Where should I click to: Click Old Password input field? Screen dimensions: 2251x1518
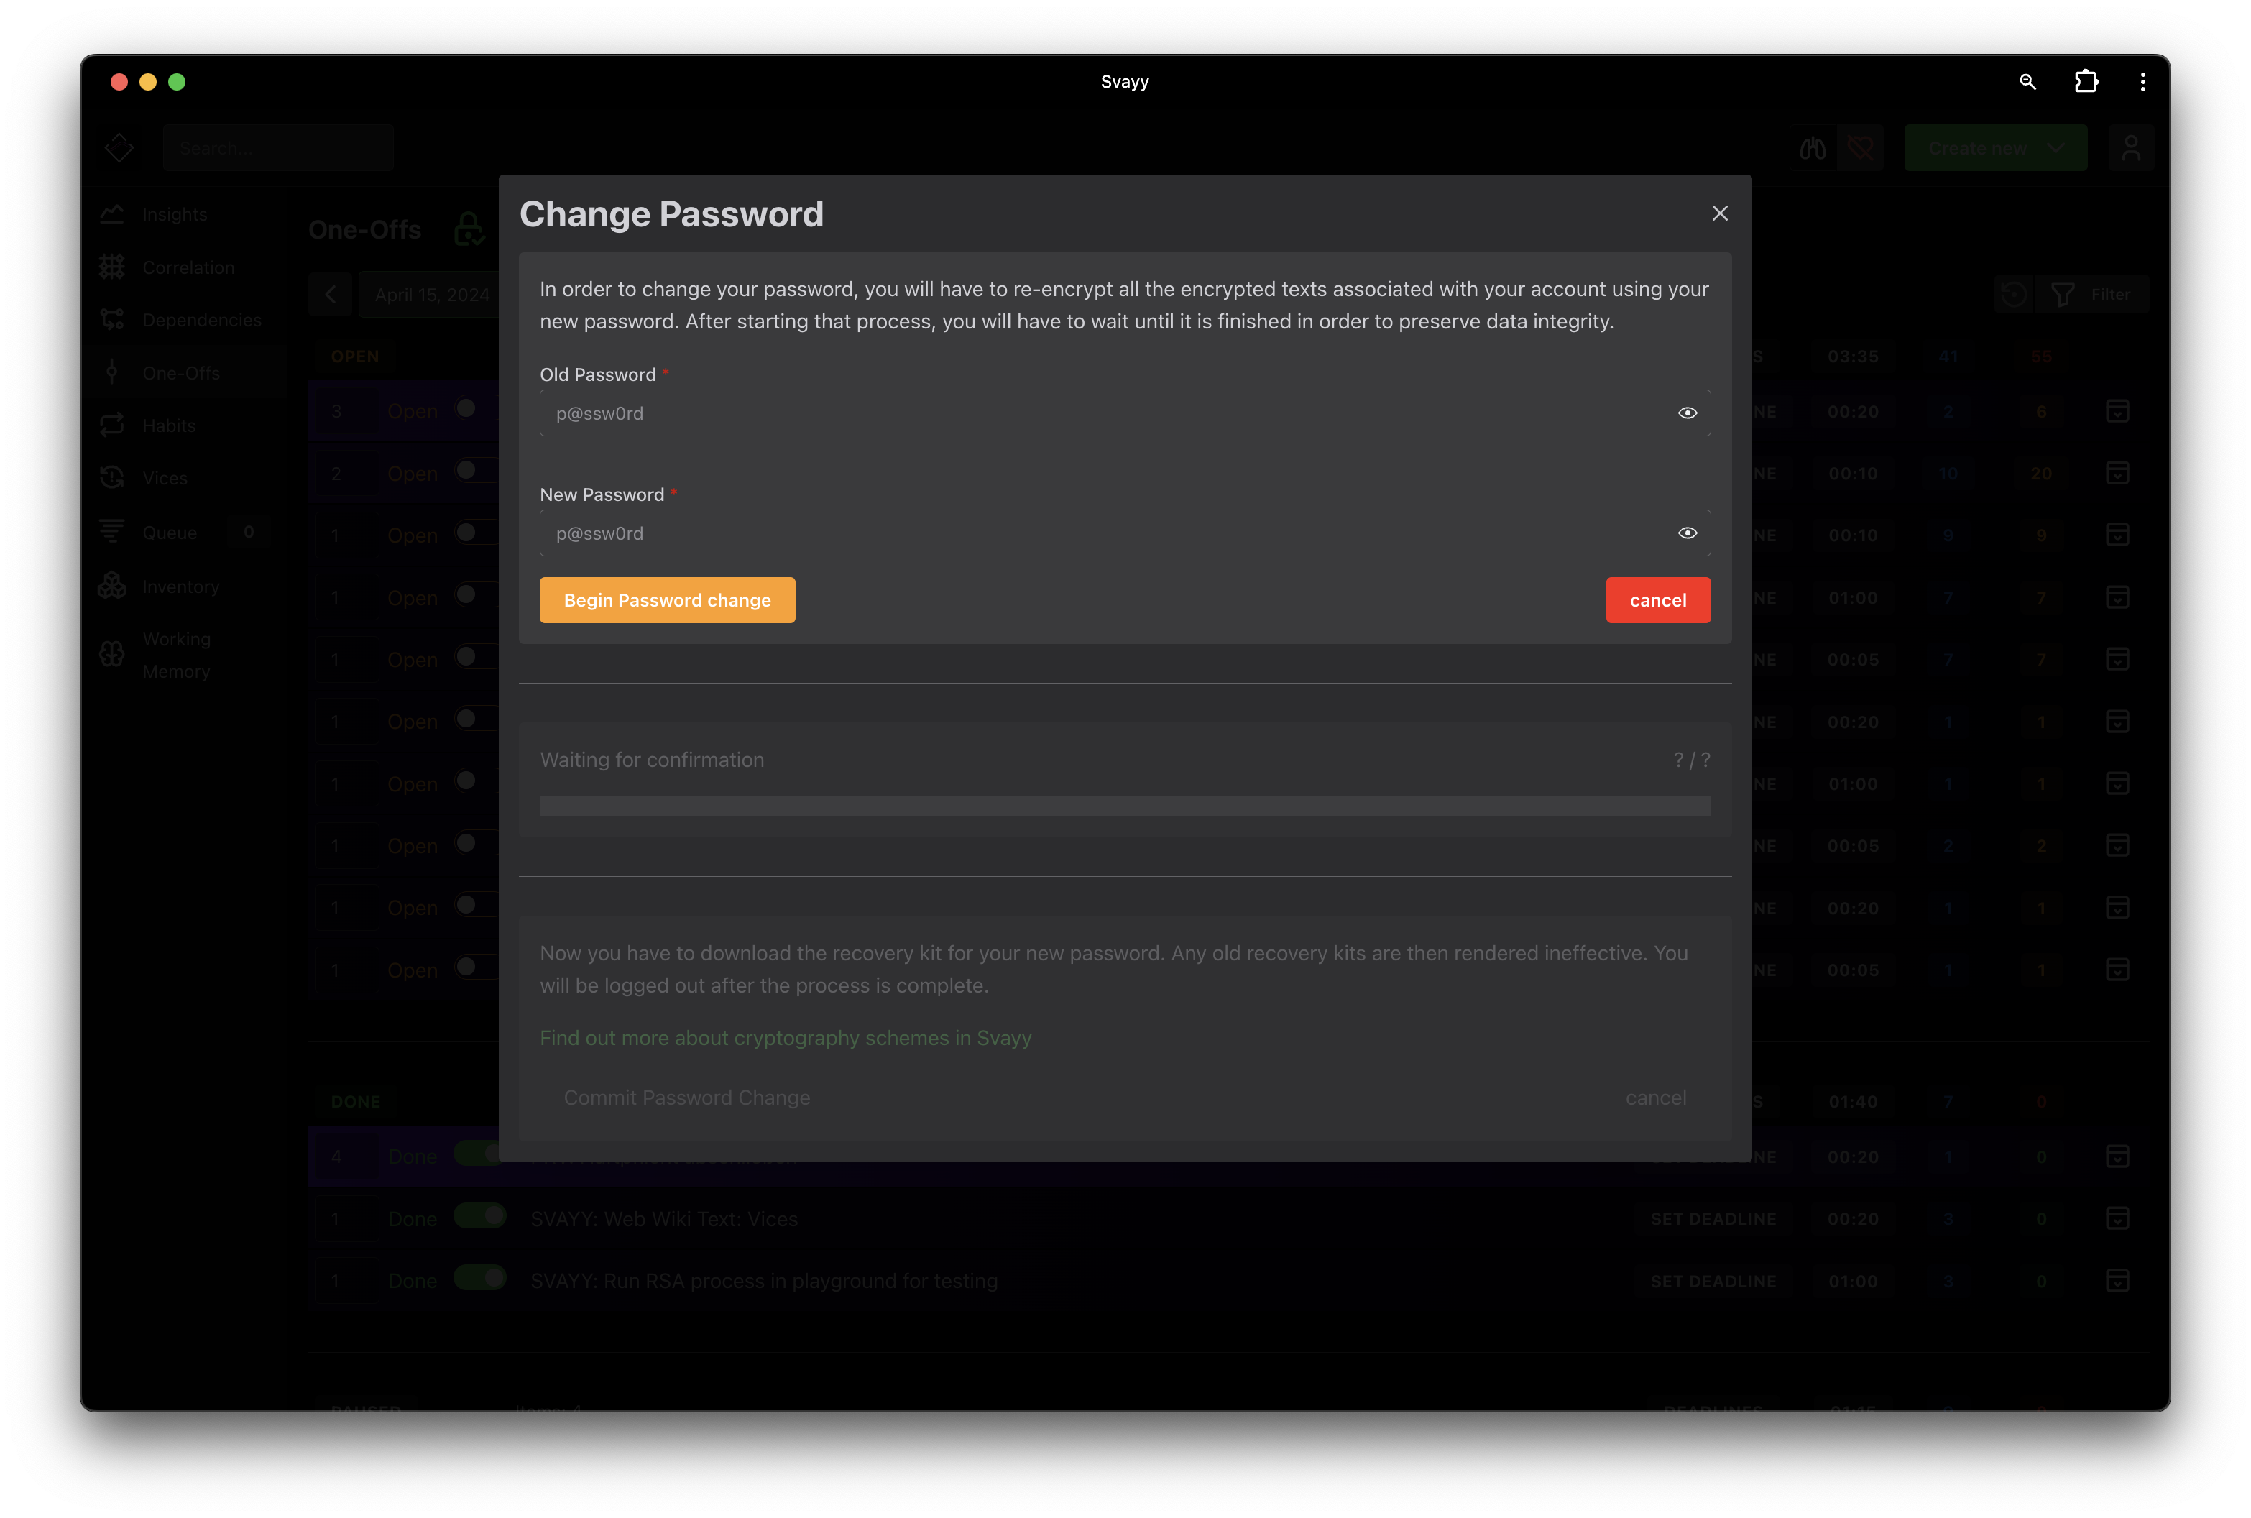1125,412
